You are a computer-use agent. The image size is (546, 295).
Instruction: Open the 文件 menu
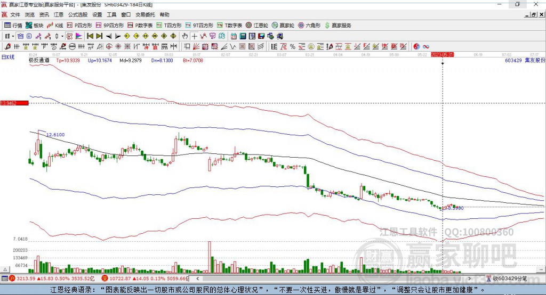pos(15,14)
